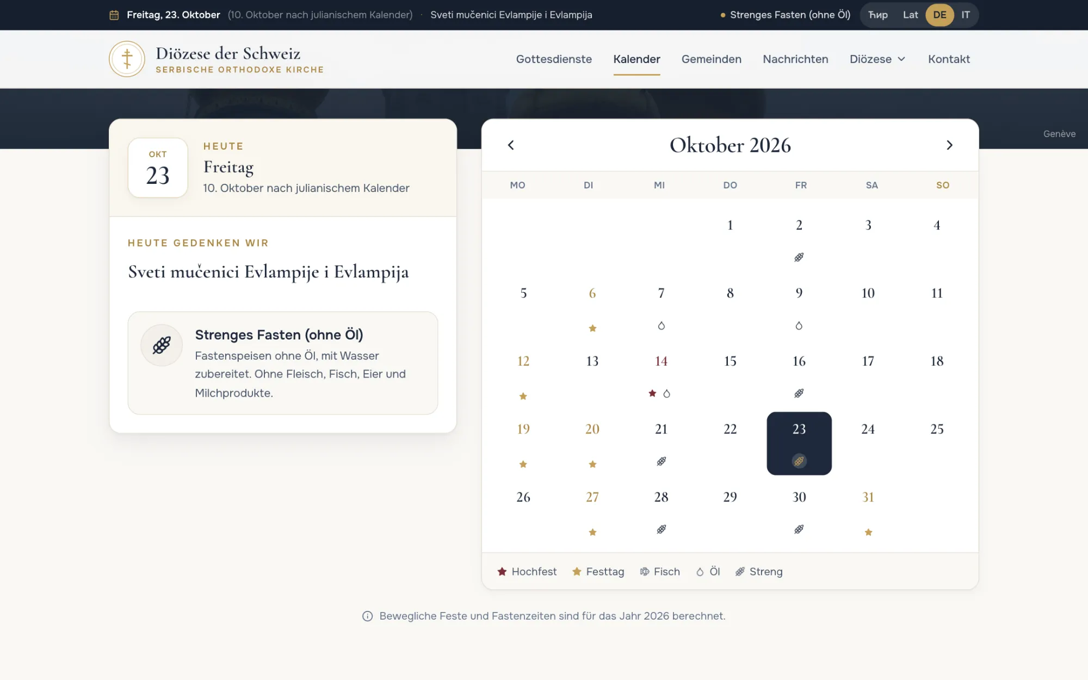Screen dimensions: 1088x680
Task: Click the OKT 23 date badge
Action: [158, 168]
